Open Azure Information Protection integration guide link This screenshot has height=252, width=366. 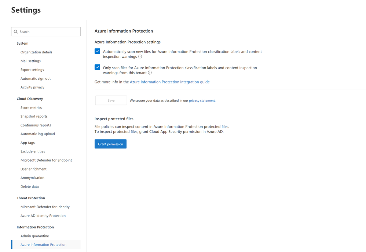[x=170, y=82]
